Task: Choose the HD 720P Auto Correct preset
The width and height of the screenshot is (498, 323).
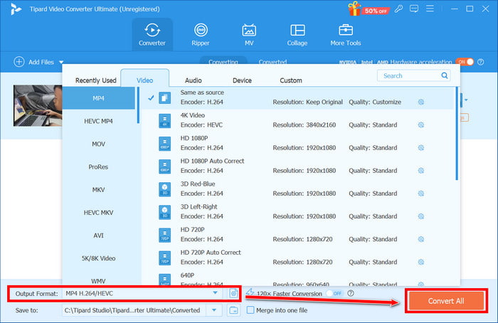Action: (297, 258)
